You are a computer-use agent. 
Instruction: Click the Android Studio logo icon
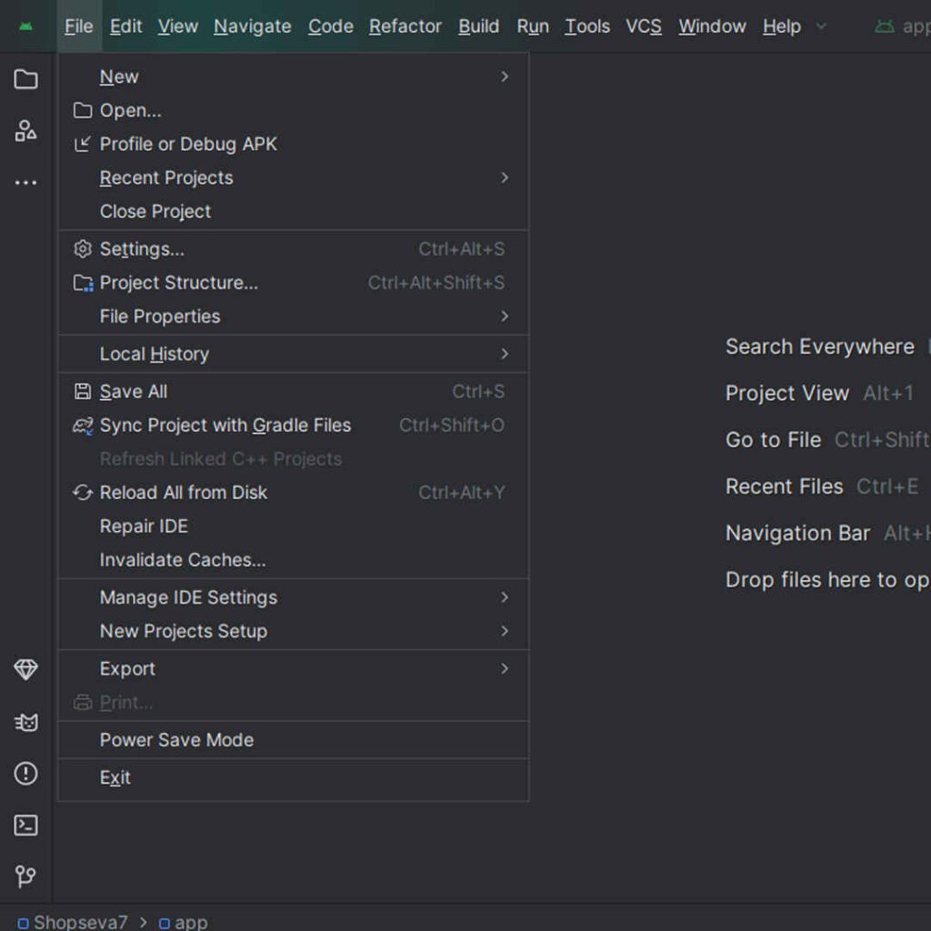(x=25, y=26)
